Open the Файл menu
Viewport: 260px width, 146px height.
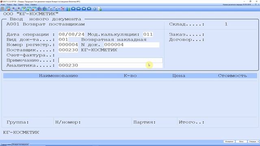tap(3, 4)
